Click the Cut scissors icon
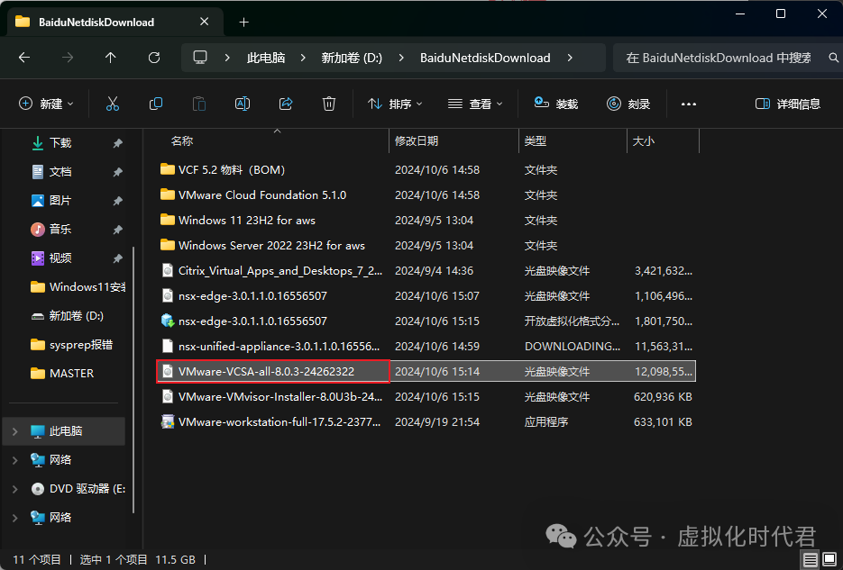The height and width of the screenshot is (570, 843). [113, 104]
